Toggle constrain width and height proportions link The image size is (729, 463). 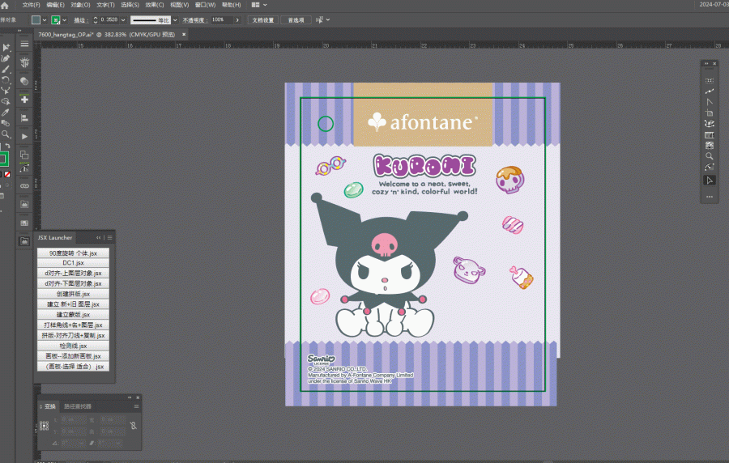pyautogui.click(x=134, y=426)
